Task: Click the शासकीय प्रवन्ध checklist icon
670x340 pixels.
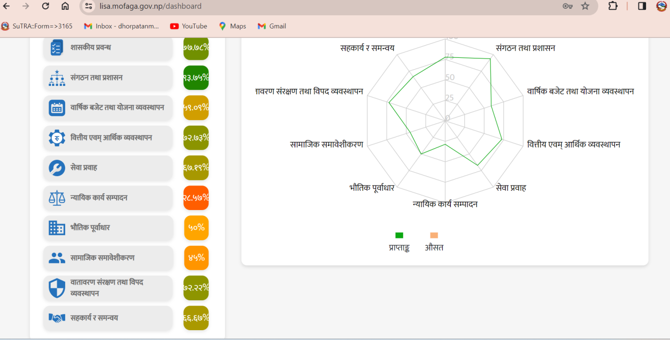Action: pyautogui.click(x=57, y=48)
